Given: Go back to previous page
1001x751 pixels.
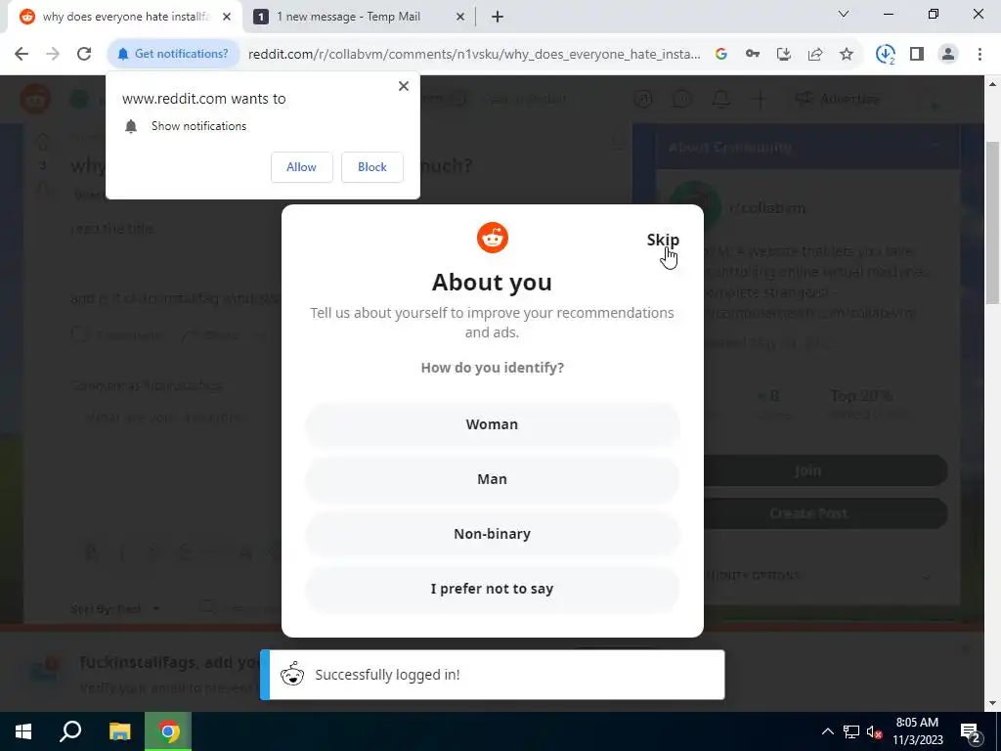Looking at the screenshot, I should [x=22, y=54].
